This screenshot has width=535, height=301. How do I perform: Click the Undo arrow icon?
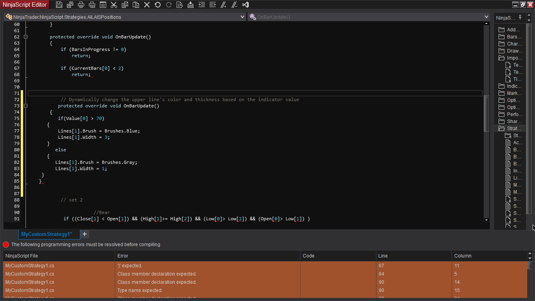[158, 5]
